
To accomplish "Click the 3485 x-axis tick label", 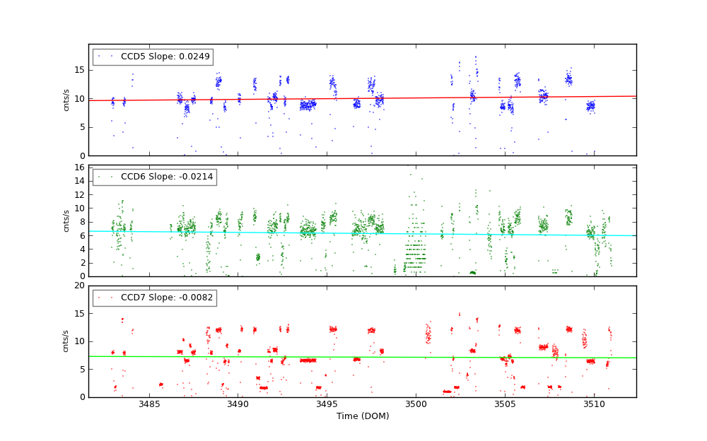I will click(x=148, y=404).
